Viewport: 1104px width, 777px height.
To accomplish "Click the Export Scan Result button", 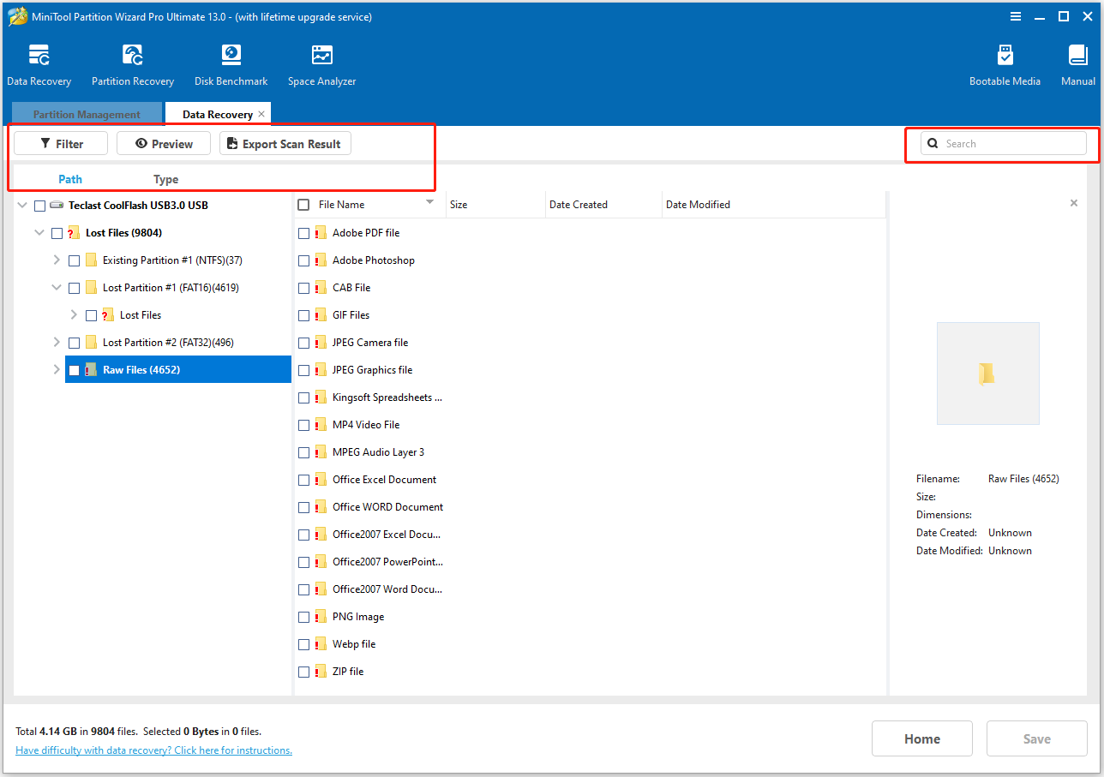I will pos(285,143).
